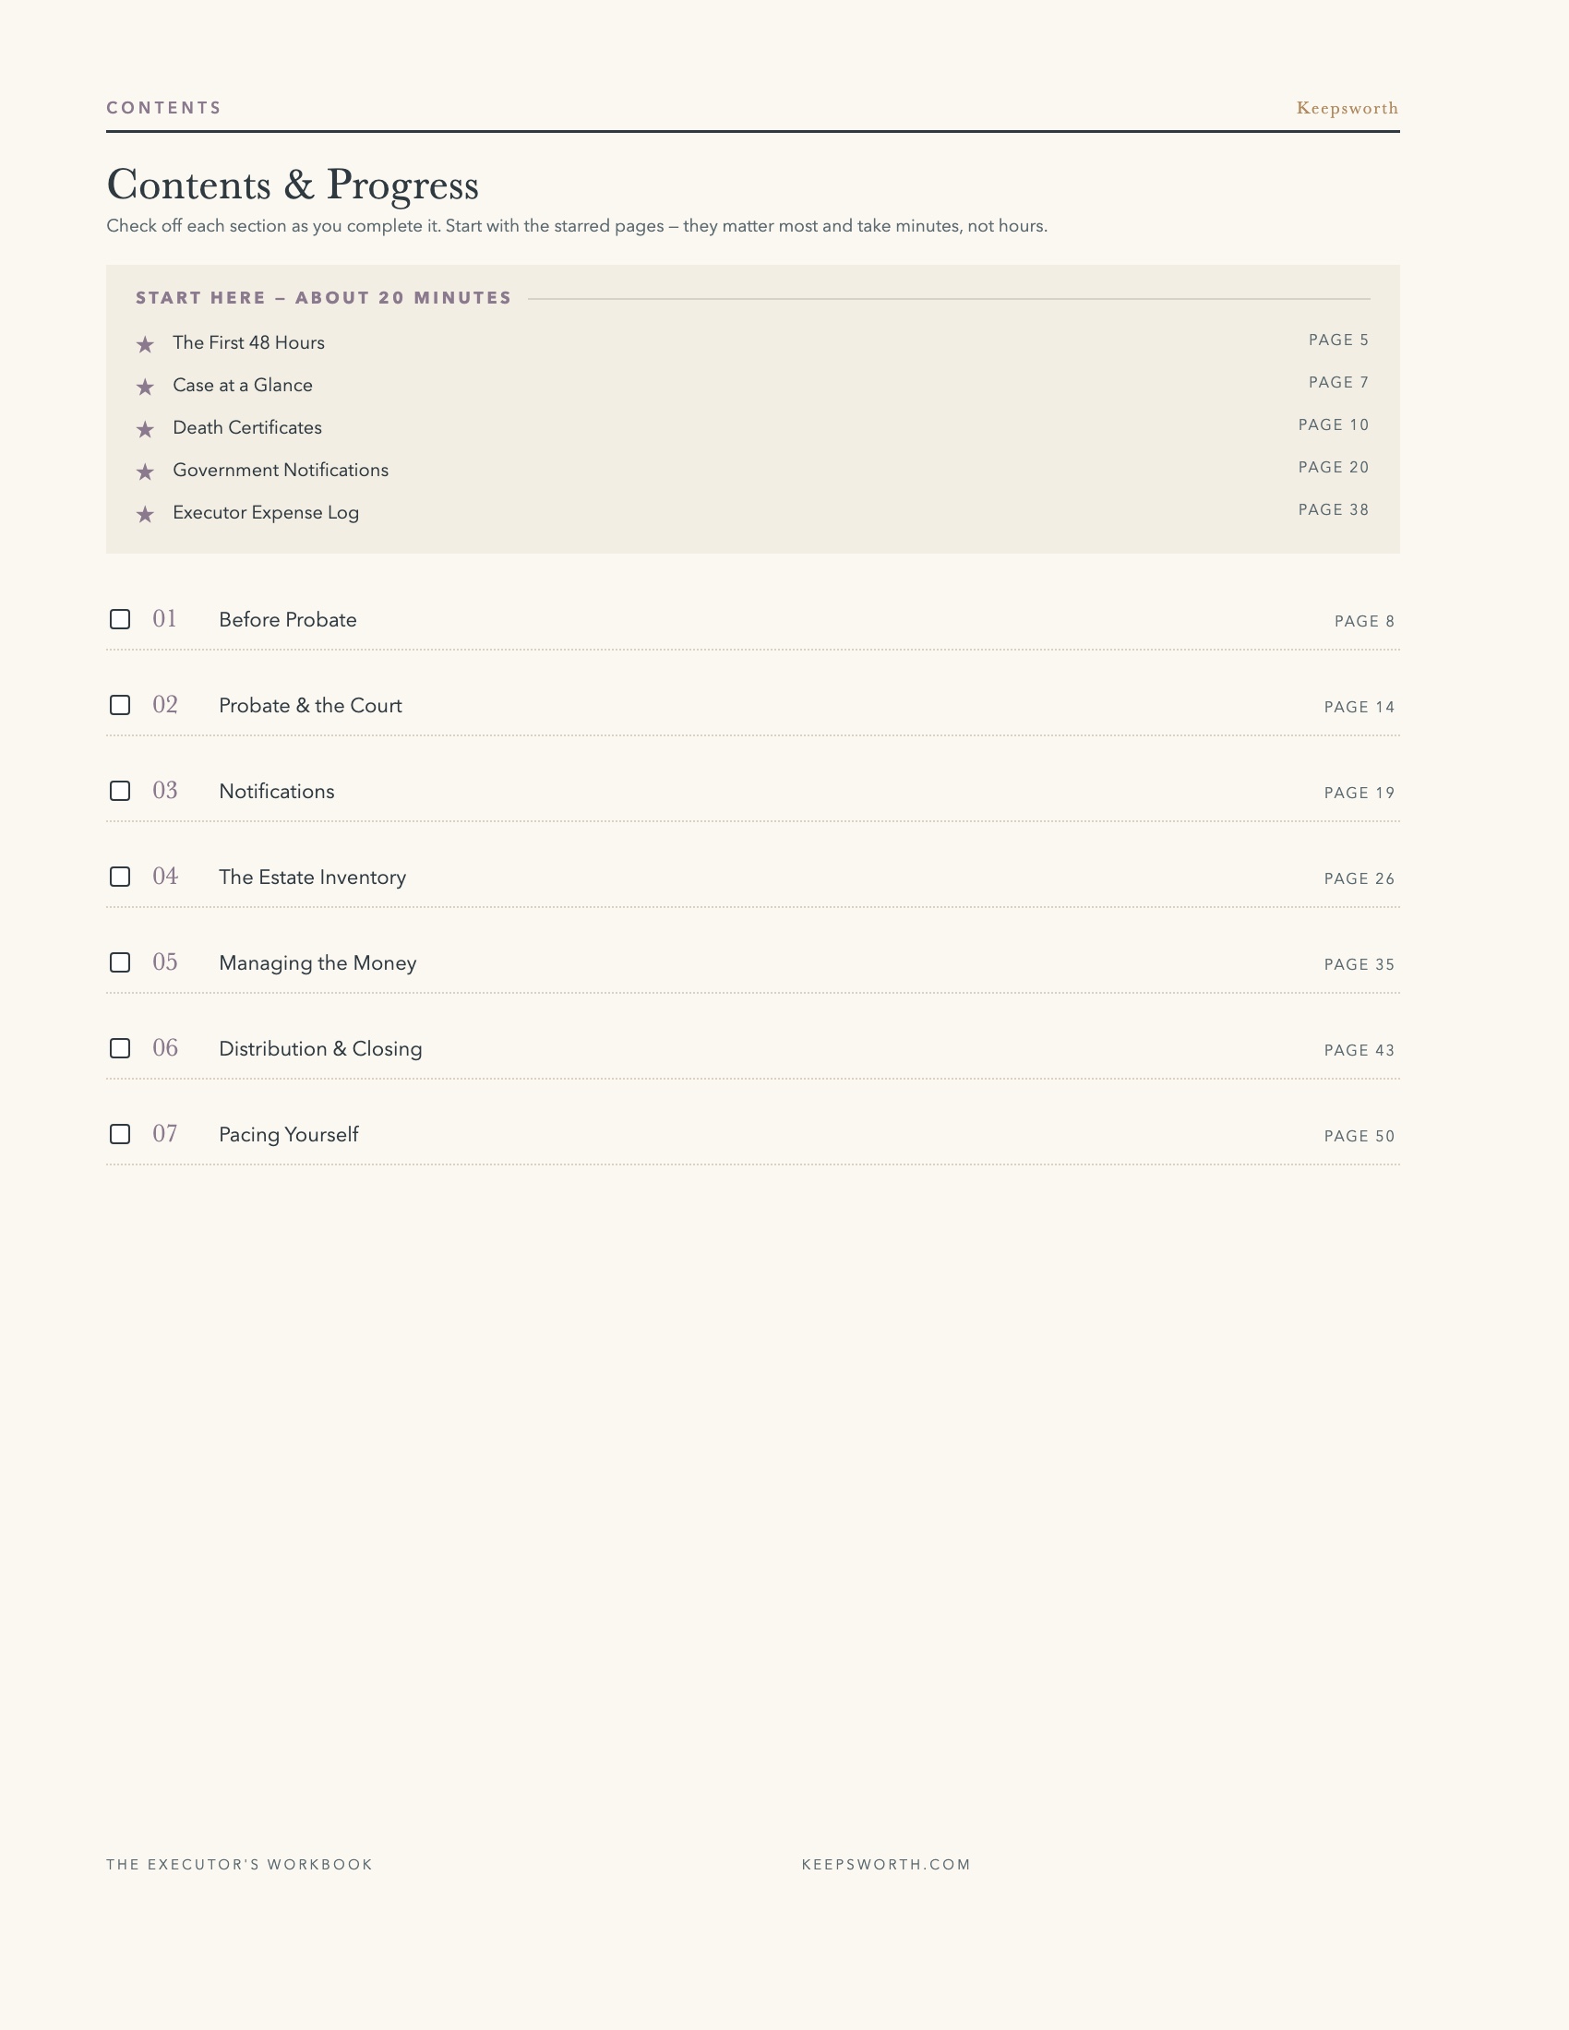Select the star beside Executor Expense Log

point(145,514)
